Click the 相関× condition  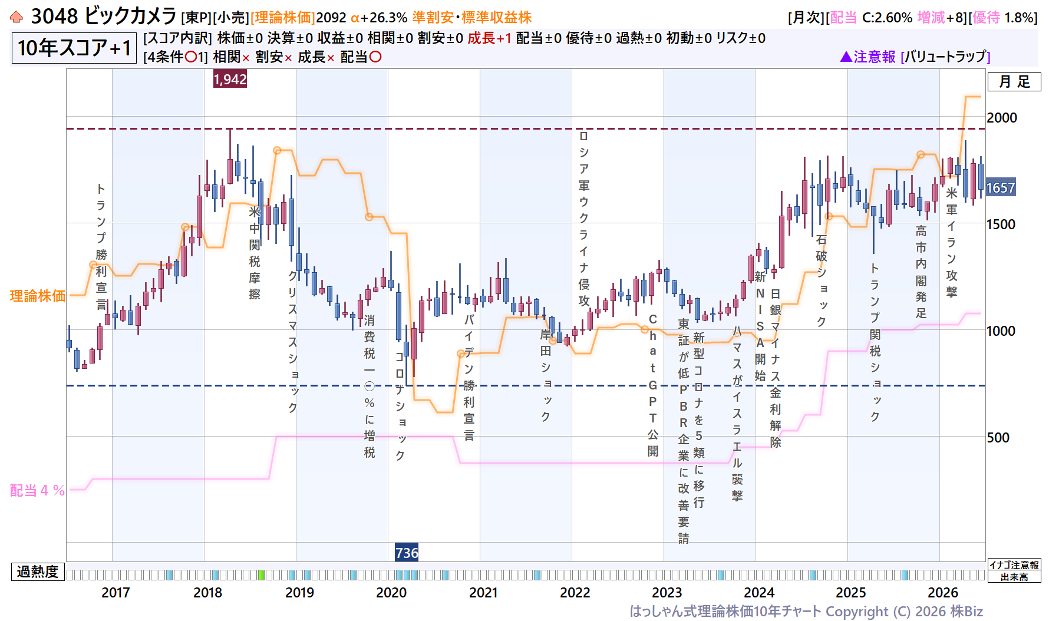(232, 57)
